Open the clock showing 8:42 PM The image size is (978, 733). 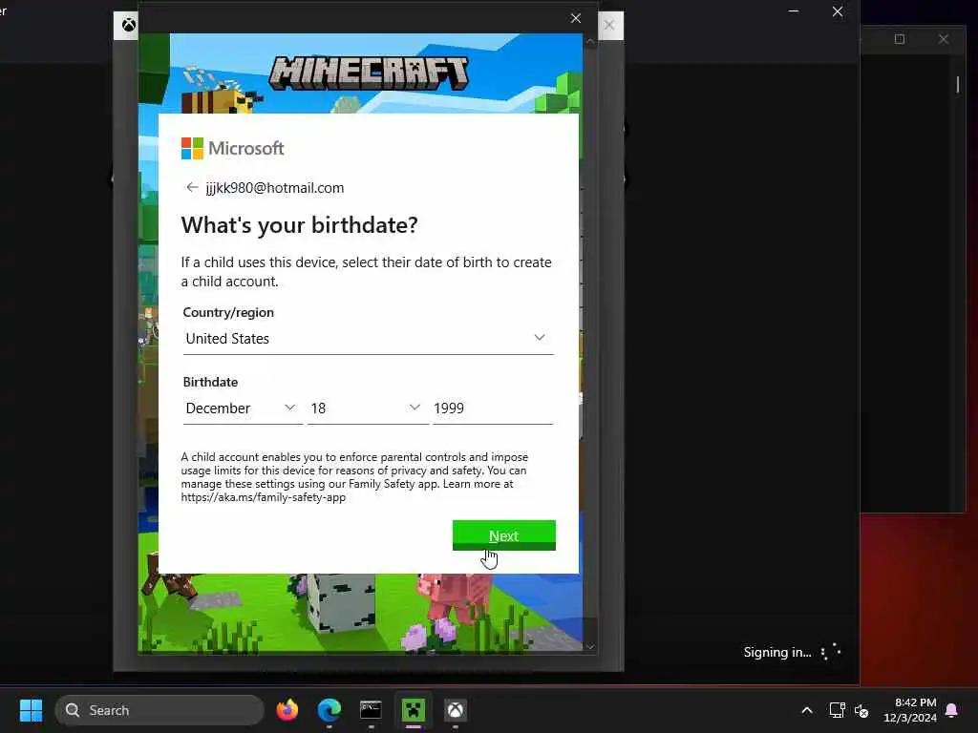910,710
